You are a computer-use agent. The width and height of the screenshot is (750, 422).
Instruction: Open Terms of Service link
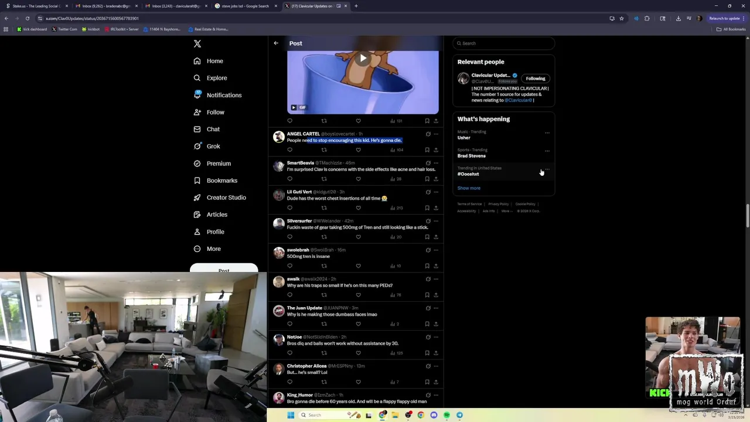coord(469,204)
